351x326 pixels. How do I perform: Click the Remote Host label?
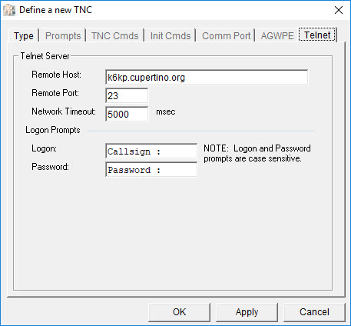[x=56, y=75]
